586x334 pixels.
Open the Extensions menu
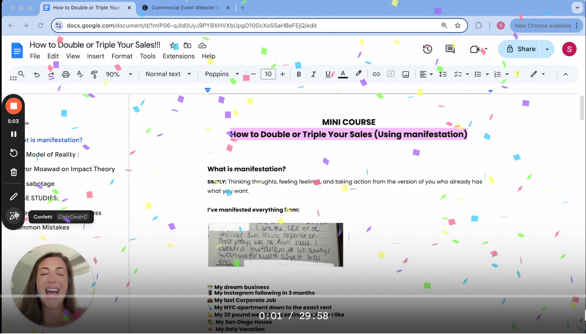coord(179,56)
